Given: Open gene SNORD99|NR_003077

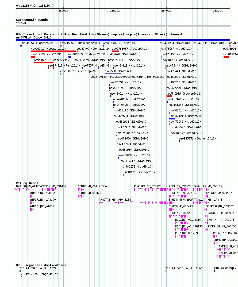Looking at the screenshot, I should tap(220, 207).
